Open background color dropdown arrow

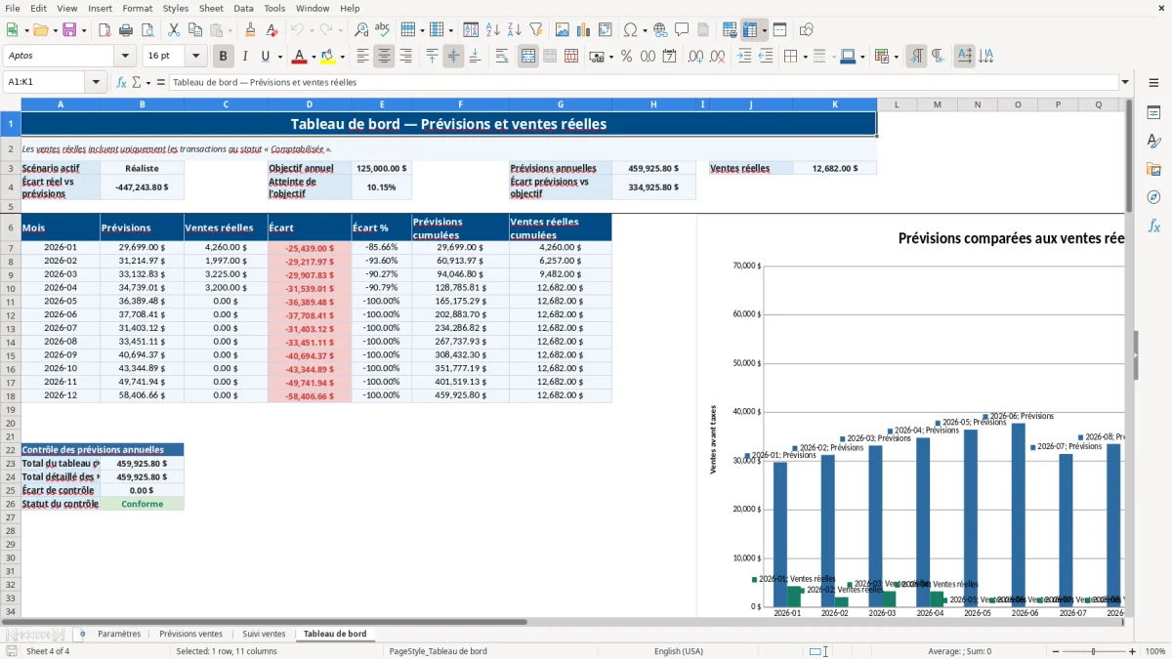[342, 57]
